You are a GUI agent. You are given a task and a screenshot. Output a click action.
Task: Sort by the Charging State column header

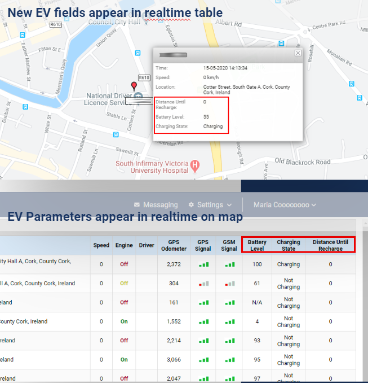coord(289,245)
